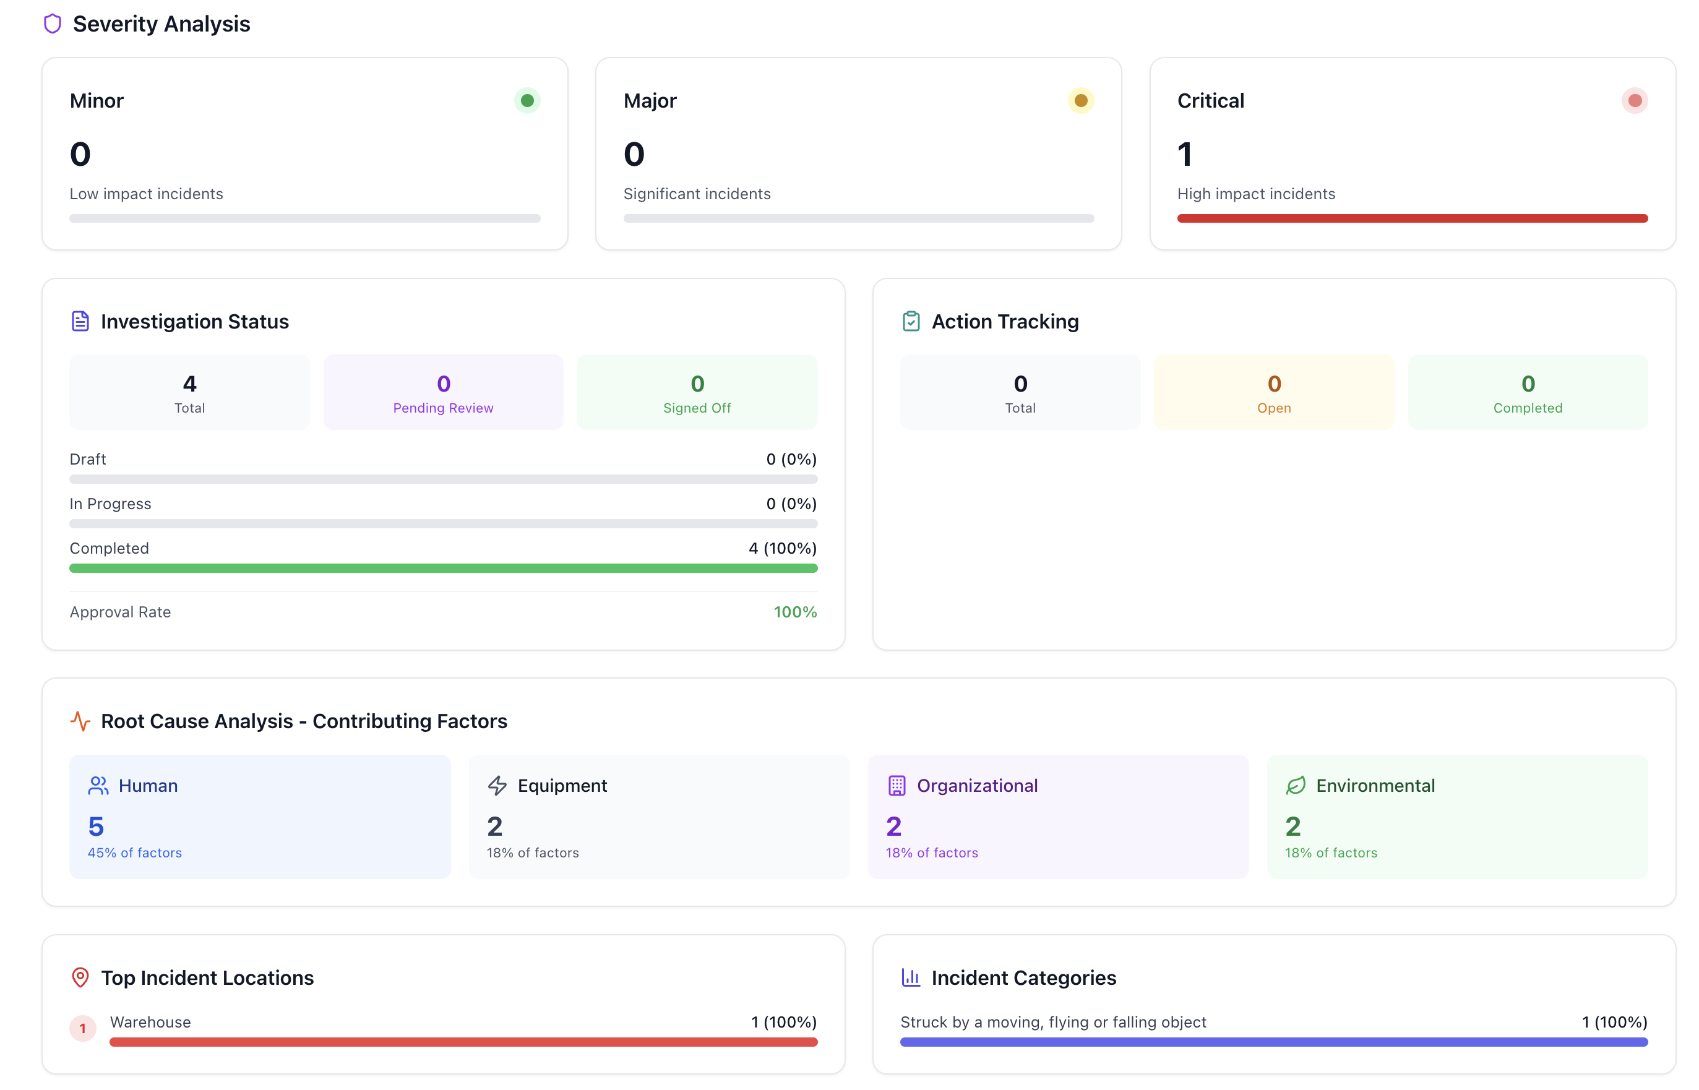Click the Struck by falling object category bar
1699x1090 pixels.
pyautogui.click(x=1275, y=1041)
